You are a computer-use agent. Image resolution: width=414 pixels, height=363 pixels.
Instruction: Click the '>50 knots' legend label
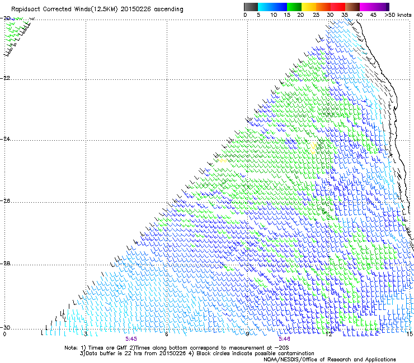coord(398,15)
